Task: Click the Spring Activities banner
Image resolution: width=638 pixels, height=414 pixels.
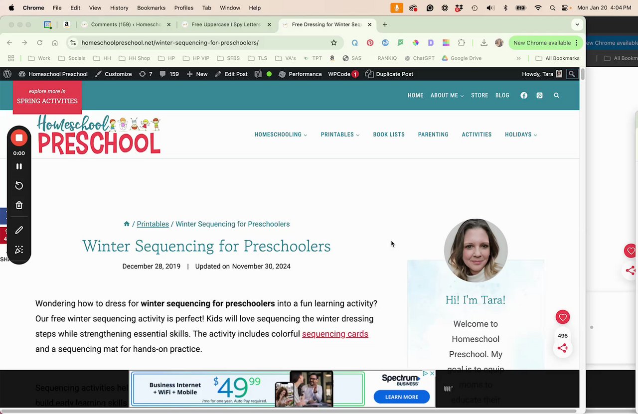Action: pyautogui.click(x=47, y=97)
